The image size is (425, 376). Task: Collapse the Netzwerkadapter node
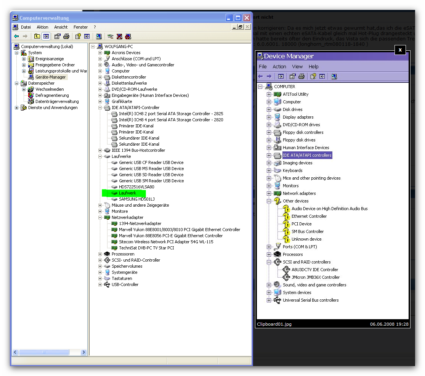pyautogui.click(x=100, y=217)
